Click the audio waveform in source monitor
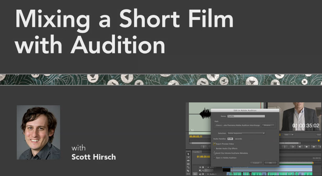This screenshot has height=176, width=322. point(205,114)
